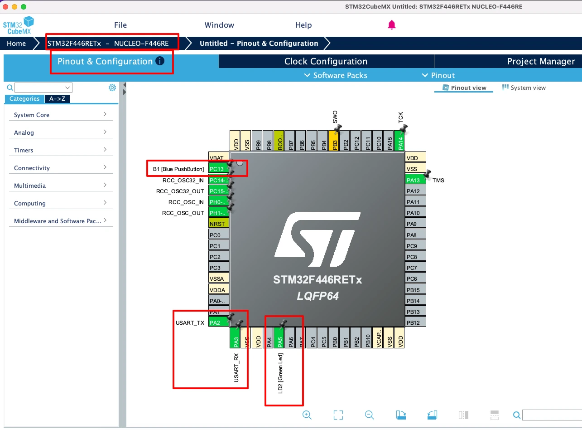Open the File menu
The width and height of the screenshot is (582, 430).
pyautogui.click(x=120, y=25)
